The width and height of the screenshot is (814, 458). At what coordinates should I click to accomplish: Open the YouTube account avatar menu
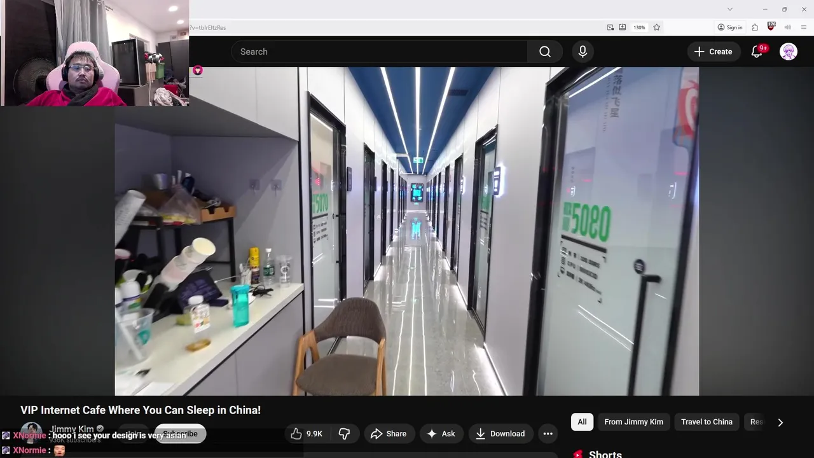[x=789, y=52]
